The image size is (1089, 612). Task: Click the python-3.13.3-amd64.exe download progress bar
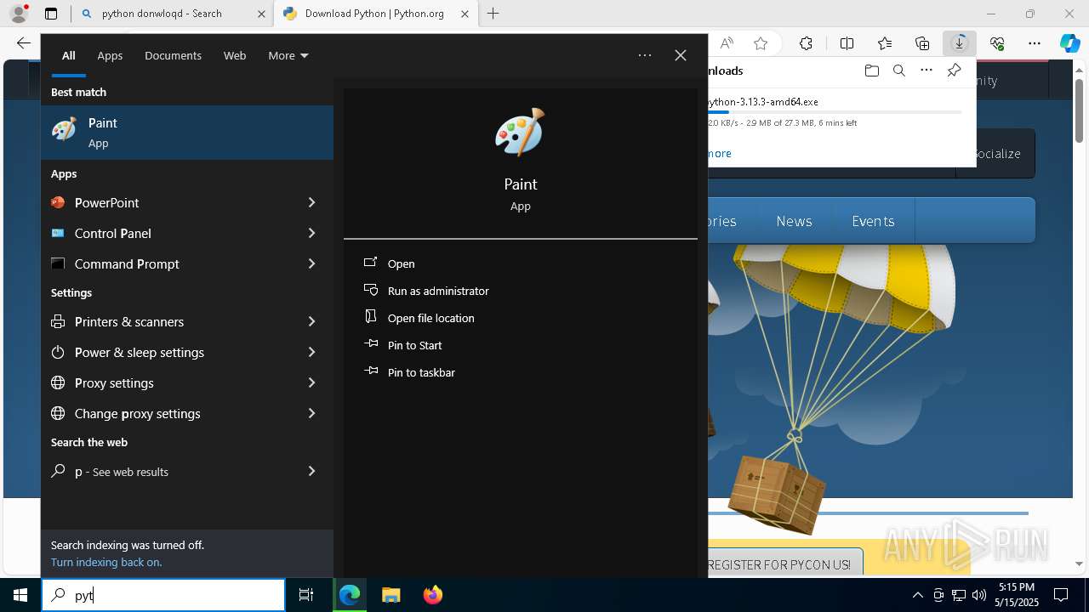point(834,112)
